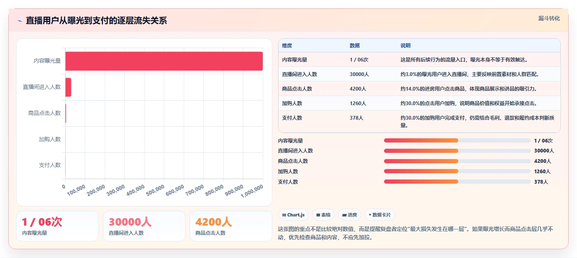The height and width of the screenshot is (258, 577).
Task: Select the 进度 chip
Action: (x=350, y=215)
